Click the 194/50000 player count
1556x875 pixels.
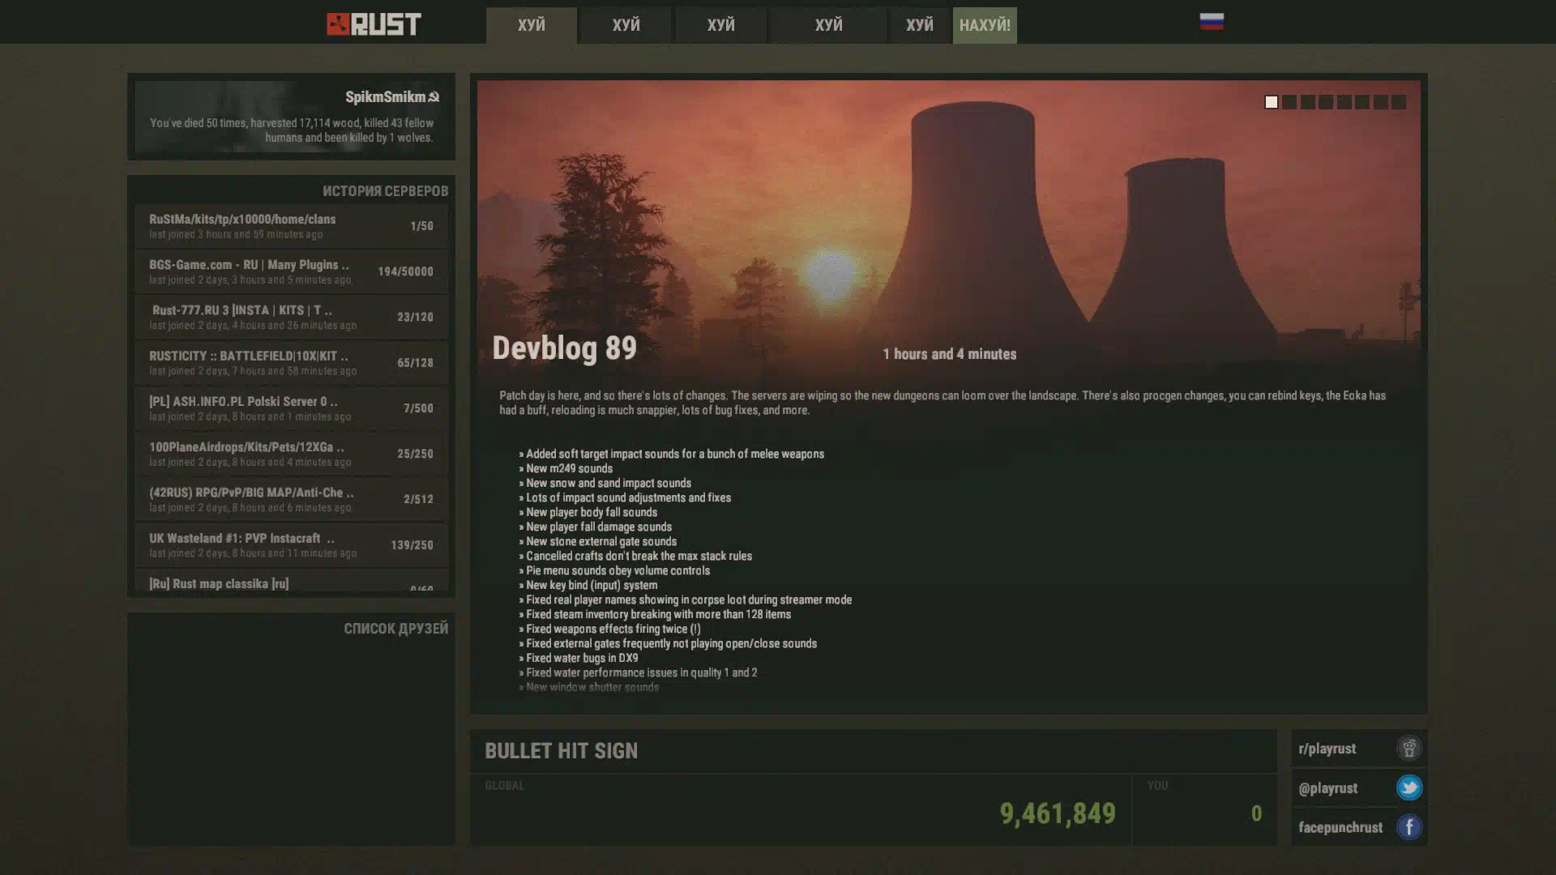tap(405, 271)
